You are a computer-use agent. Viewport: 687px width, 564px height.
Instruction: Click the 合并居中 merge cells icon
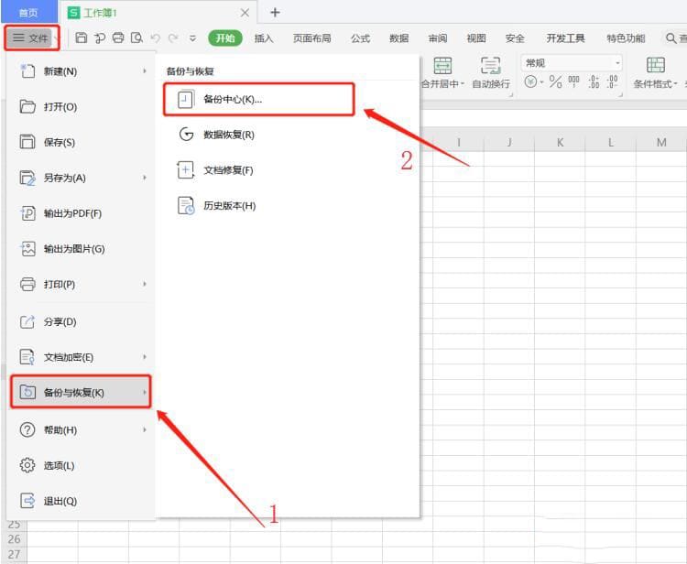442,66
